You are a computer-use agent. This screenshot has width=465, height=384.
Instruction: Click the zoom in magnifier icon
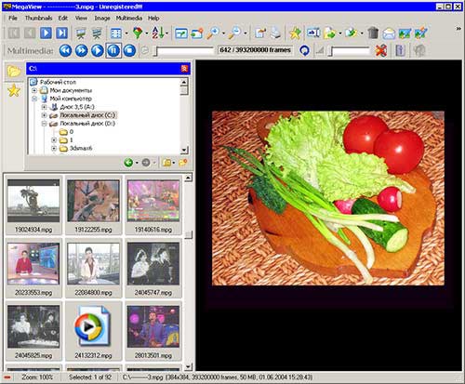213,33
